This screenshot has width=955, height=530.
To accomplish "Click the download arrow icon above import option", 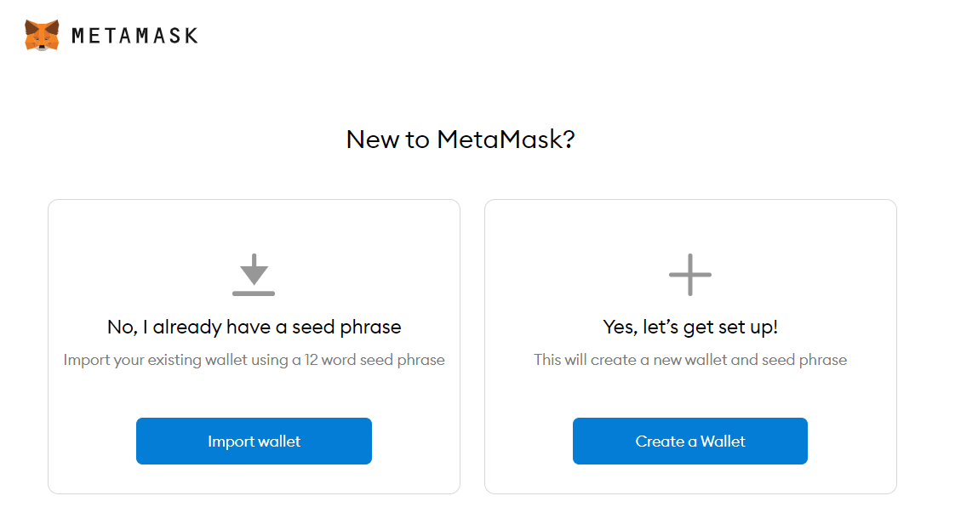I will click(x=254, y=275).
